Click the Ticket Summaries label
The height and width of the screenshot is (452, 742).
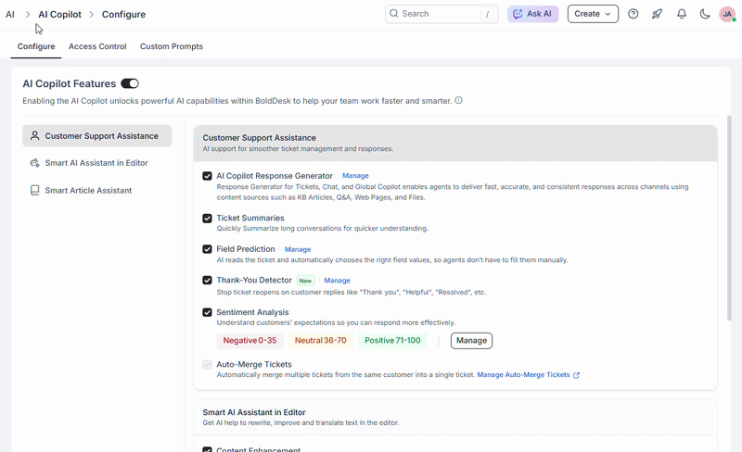[250, 218]
